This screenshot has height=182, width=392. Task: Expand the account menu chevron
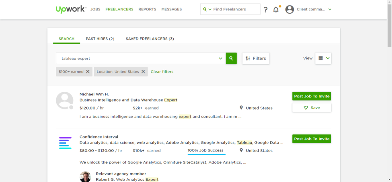330,10
